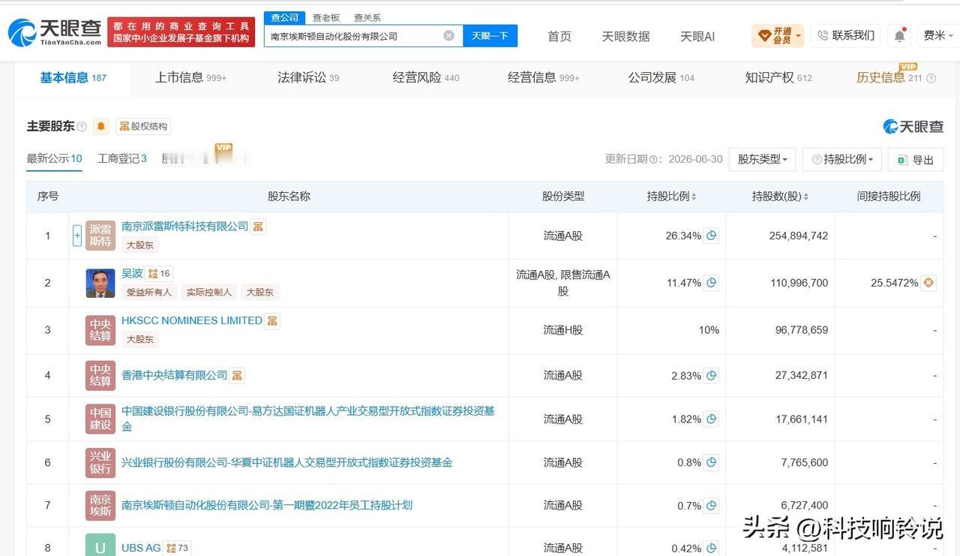
Task: Click the 派雷斯特 company logo
Action: (x=100, y=236)
